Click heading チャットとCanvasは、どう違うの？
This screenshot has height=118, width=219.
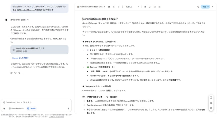[x=99, y=42]
